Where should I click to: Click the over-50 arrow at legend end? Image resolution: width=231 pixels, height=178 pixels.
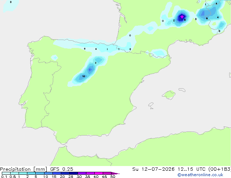coord(115,173)
